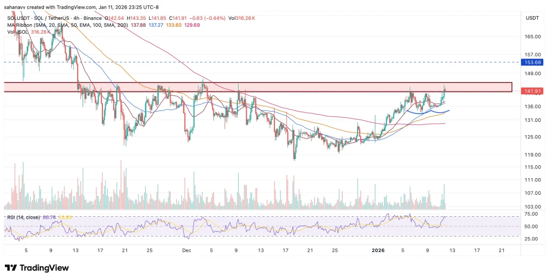The height and width of the screenshot is (280, 549).
Task: Click the Dec label on time axis
Action: 186,250
